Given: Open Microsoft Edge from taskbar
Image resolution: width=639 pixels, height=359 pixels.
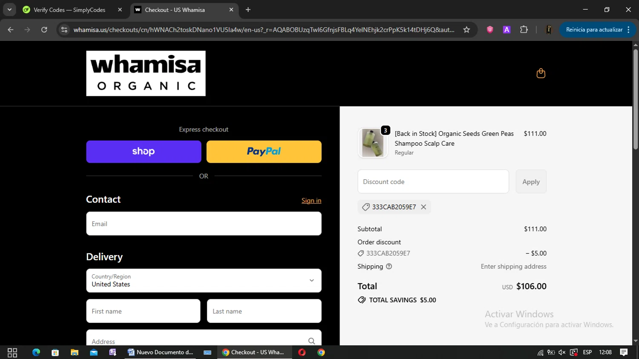Looking at the screenshot, I should [36, 353].
